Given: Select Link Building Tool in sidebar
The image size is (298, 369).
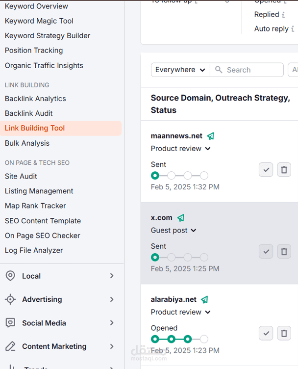Looking at the screenshot, I should (x=61, y=128).
